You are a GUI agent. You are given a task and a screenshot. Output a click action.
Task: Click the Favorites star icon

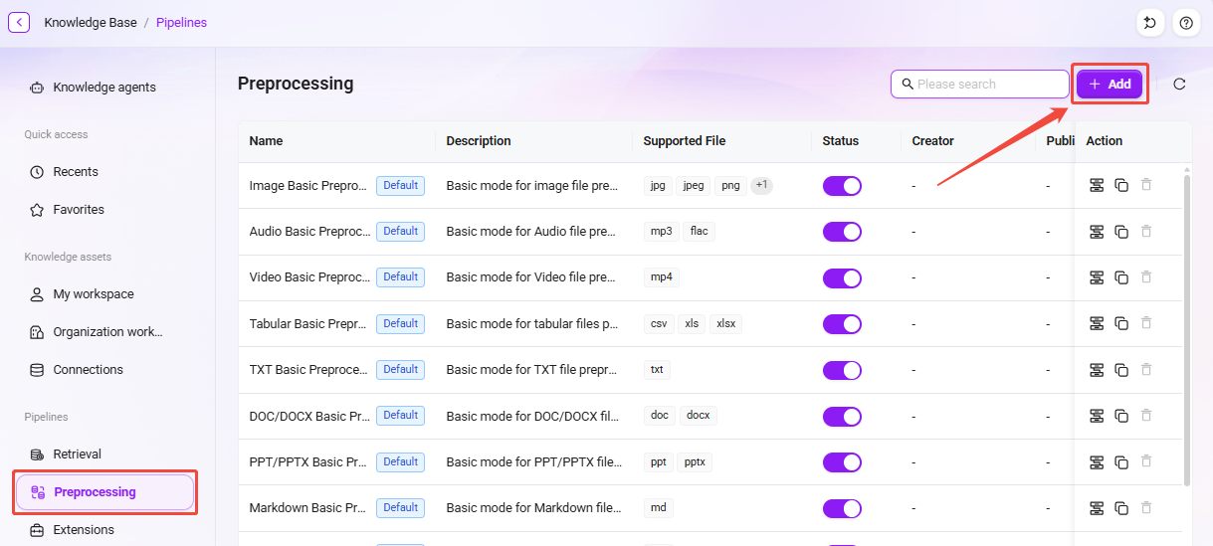(x=37, y=210)
